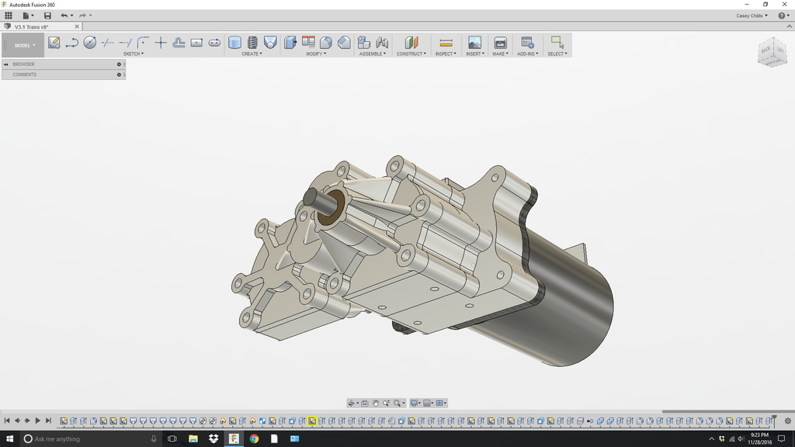
Task: Undo the last action
Action: [64, 16]
